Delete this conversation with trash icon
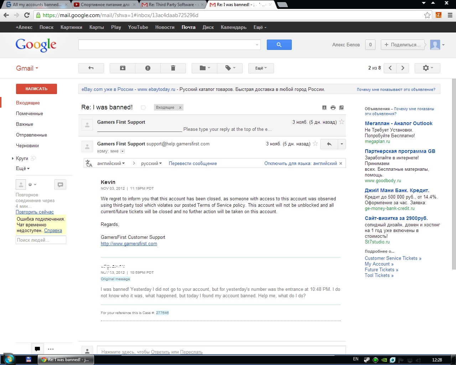 [x=173, y=68]
